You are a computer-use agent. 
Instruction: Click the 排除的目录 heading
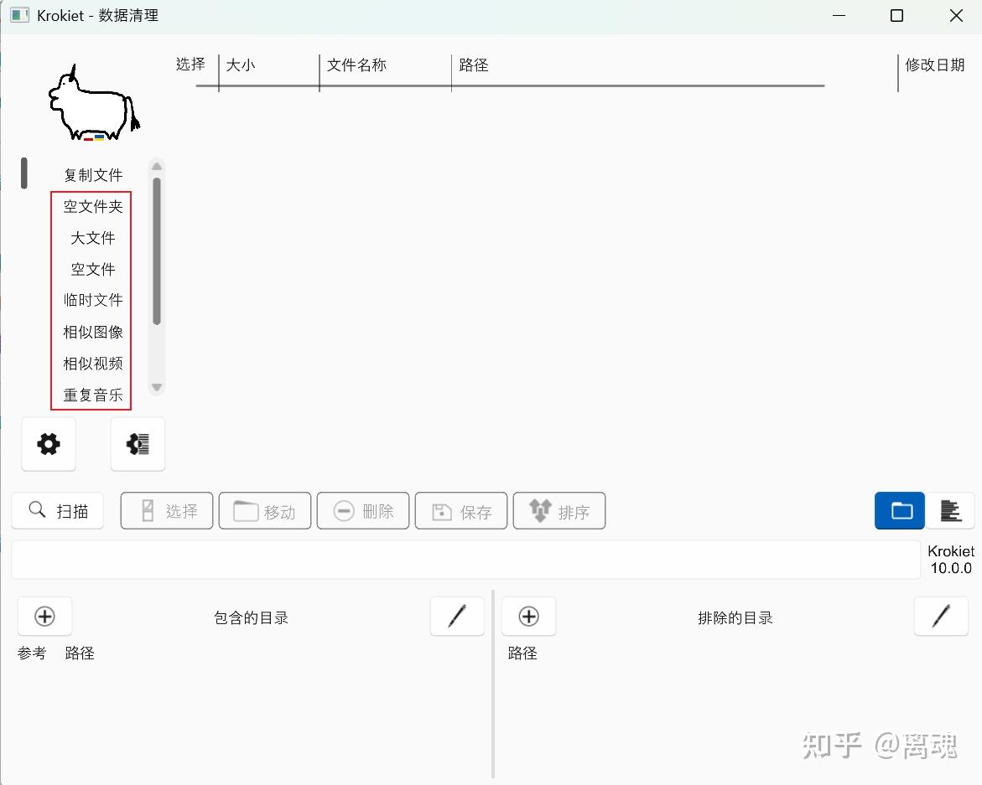735,618
